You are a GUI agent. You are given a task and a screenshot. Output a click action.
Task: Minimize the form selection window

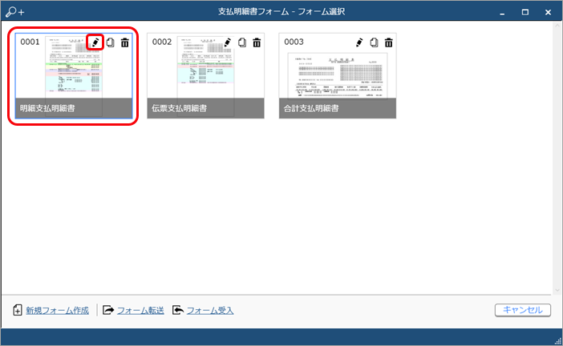502,12
